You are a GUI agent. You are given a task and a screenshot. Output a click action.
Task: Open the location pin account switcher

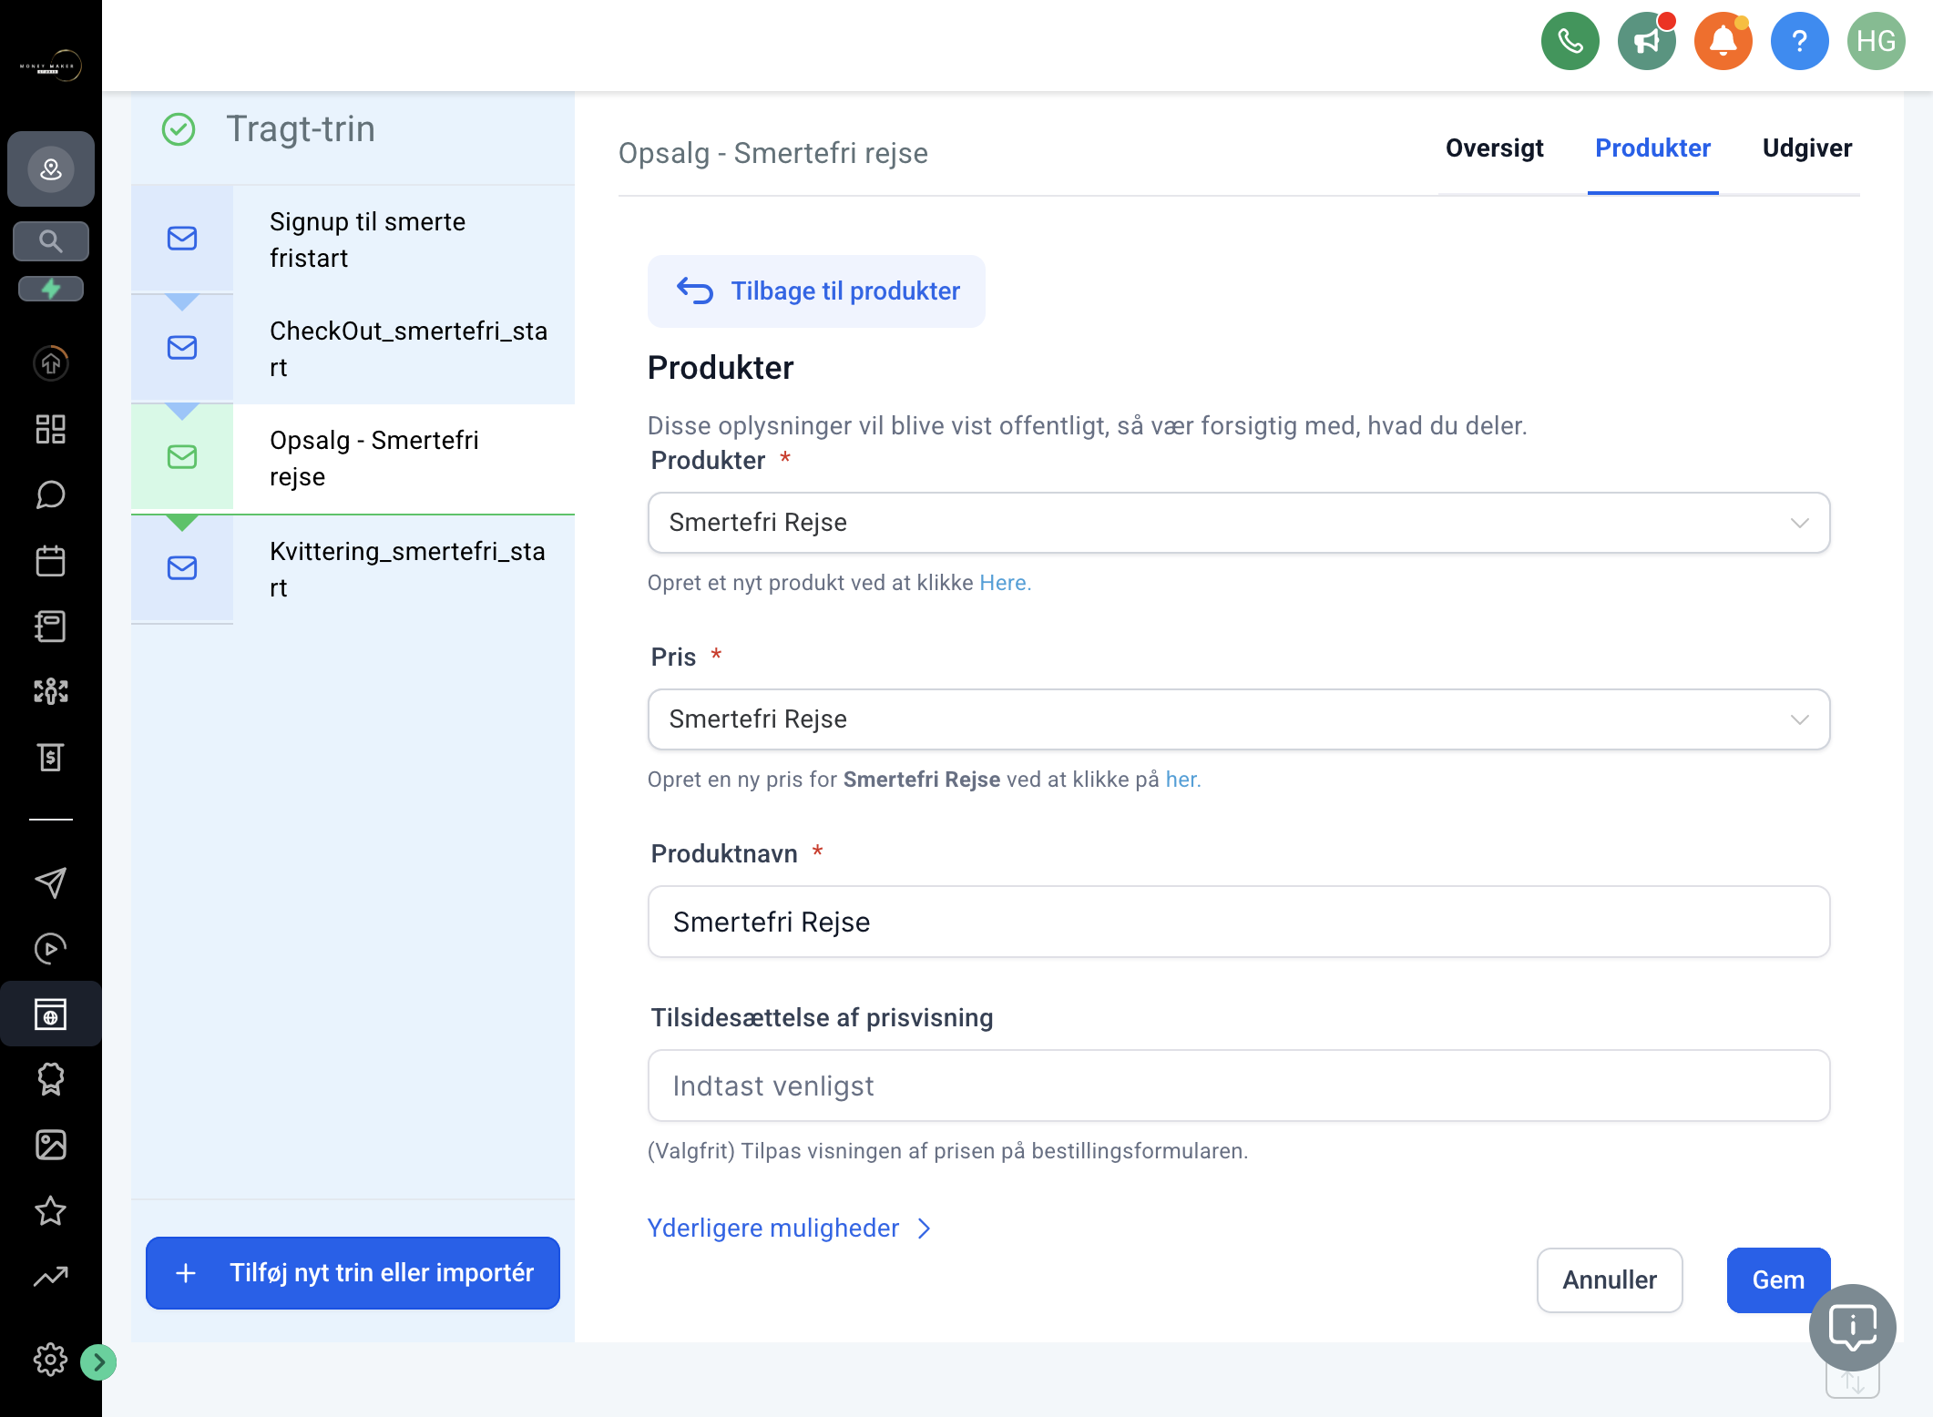pos(51,168)
